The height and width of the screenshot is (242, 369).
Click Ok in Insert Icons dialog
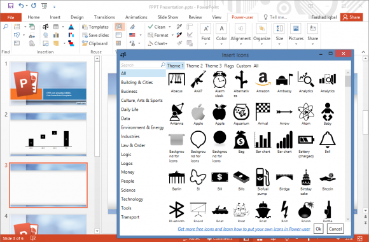(x=318, y=229)
